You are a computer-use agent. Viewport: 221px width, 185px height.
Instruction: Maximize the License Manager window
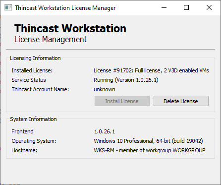coord(186,7)
